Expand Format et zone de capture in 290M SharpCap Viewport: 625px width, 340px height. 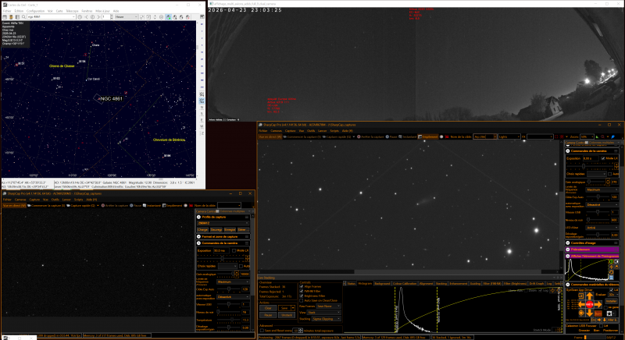(198, 236)
